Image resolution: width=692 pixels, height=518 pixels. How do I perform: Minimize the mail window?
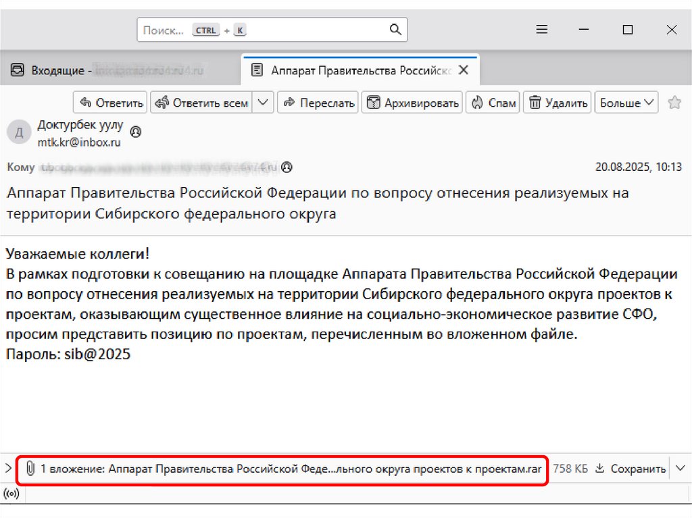[583, 30]
